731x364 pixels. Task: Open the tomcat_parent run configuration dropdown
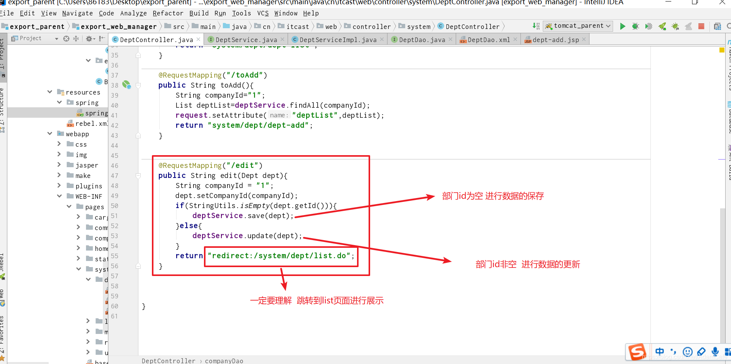[578, 26]
